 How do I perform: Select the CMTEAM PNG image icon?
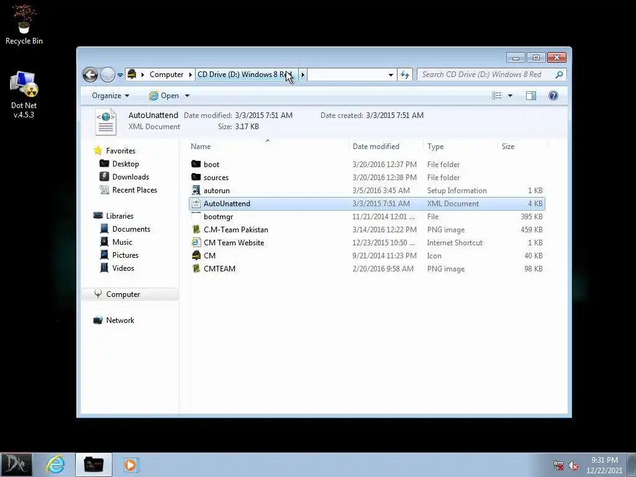click(x=196, y=268)
